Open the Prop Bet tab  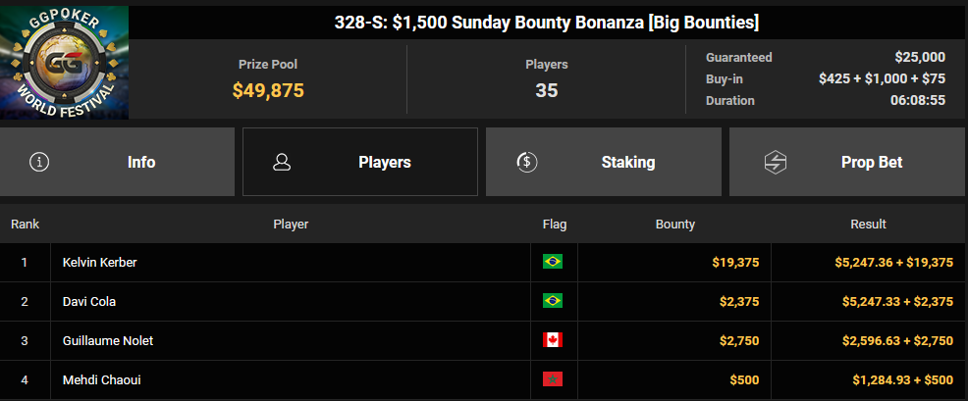point(847,162)
